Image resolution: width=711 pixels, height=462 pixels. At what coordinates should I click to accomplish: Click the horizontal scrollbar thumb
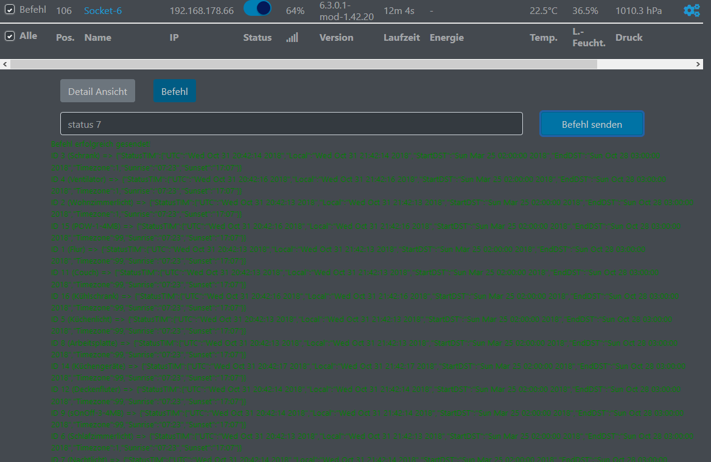click(303, 65)
